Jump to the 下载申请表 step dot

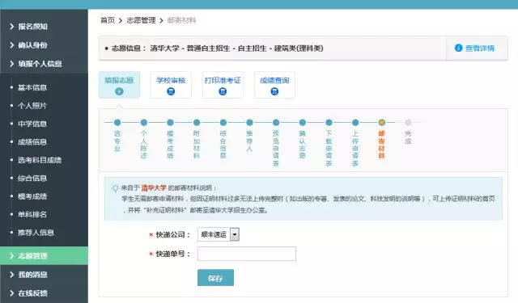[329, 123]
